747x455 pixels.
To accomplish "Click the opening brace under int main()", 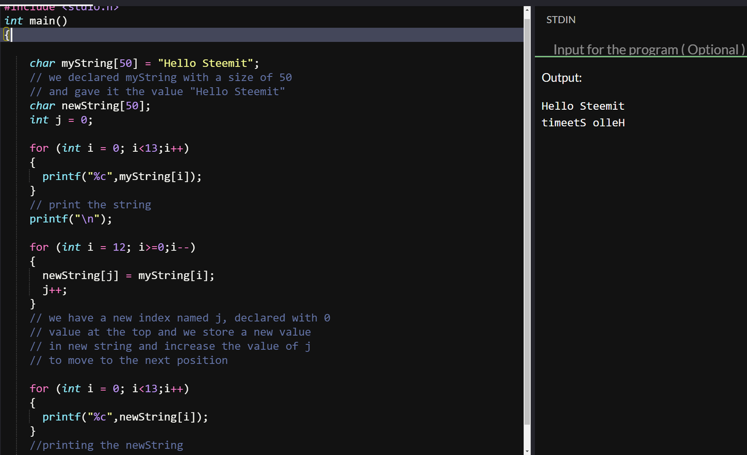I will [6, 35].
